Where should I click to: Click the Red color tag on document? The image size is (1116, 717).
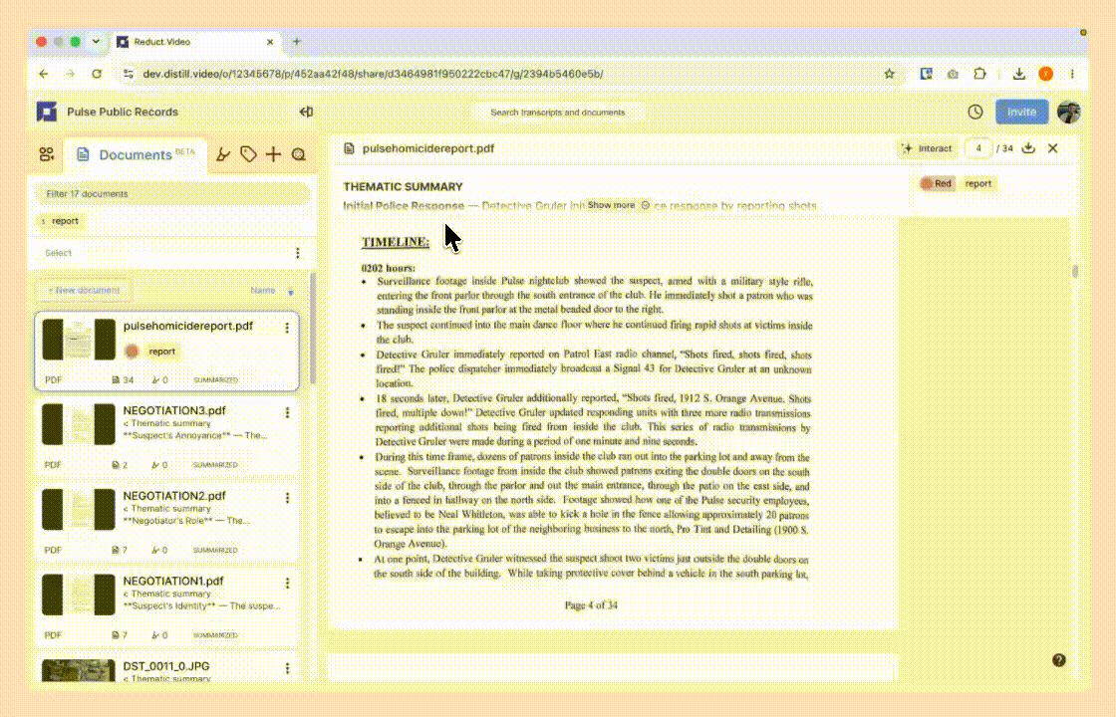[937, 183]
